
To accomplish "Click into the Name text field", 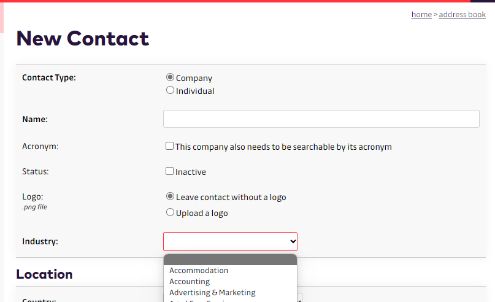I will (x=321, y=119).
